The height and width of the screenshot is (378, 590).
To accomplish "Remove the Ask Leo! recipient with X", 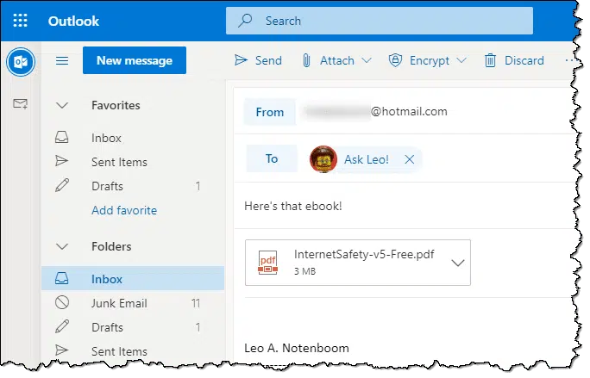I will (410, 159).
